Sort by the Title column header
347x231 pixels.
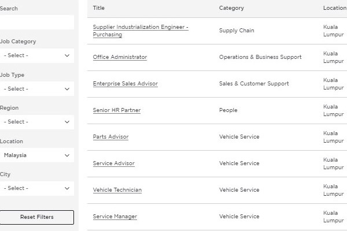99,8
